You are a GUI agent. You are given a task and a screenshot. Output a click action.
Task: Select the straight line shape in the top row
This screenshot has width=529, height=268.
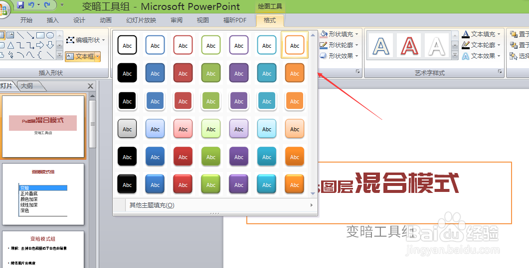pyautogui.click(x=20, y=35)
